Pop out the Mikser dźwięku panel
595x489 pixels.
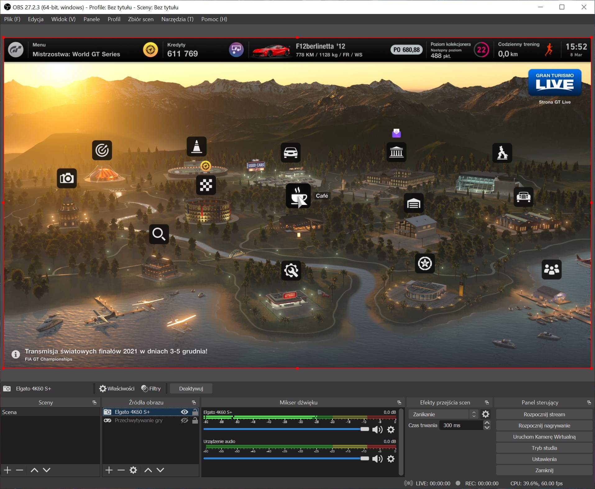399,403
